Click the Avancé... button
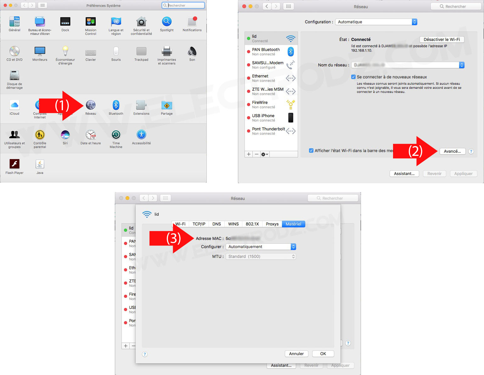The width and height of the screenshot is (484, 375). tap(452, 151)
